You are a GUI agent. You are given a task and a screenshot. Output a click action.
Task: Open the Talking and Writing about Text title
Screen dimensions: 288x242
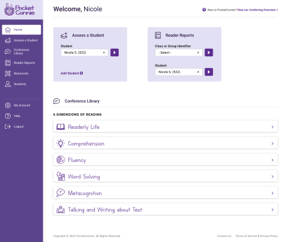[105, 209]
